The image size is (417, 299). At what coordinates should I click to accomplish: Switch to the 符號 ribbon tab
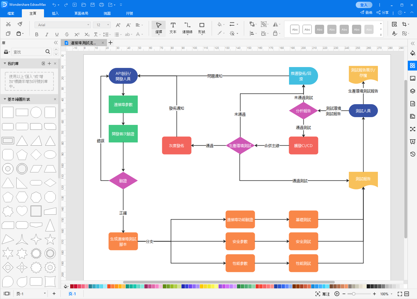pos(129,13)
